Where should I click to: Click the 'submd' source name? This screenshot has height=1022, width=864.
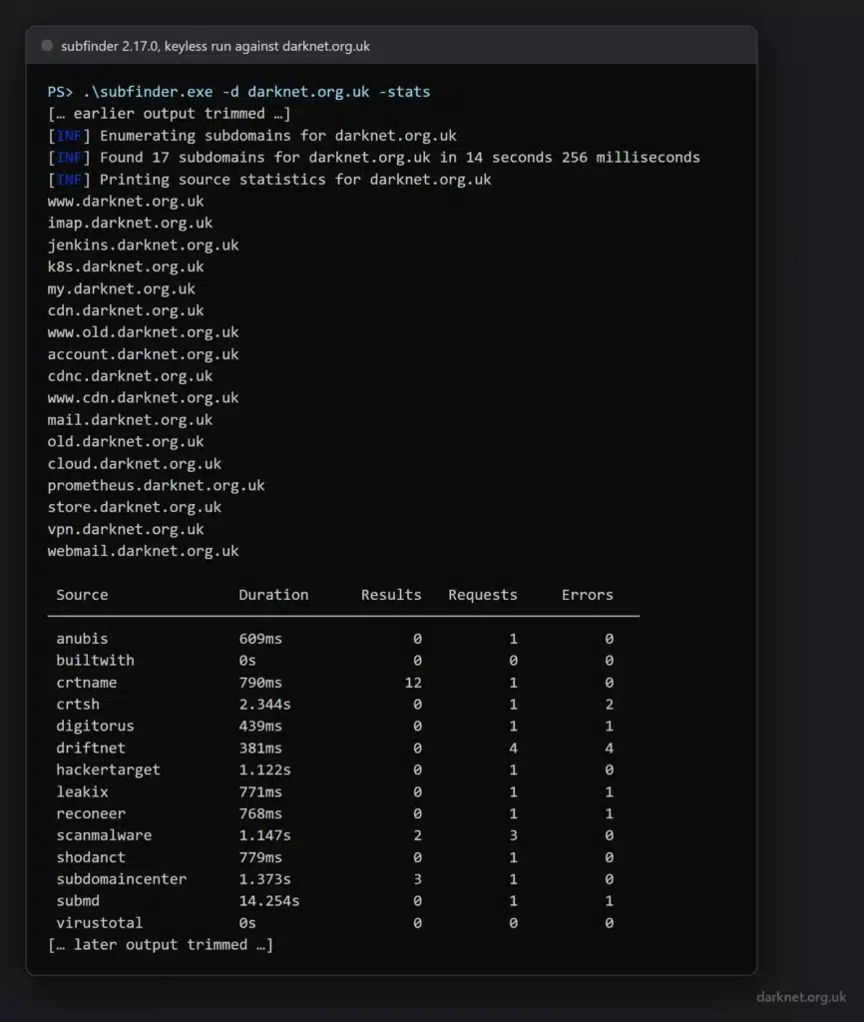tap(78, 901)
